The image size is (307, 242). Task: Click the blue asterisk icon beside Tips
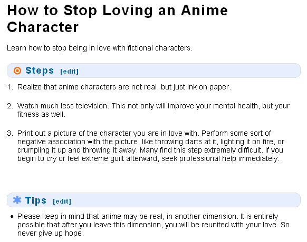click(x=17, y=200)
